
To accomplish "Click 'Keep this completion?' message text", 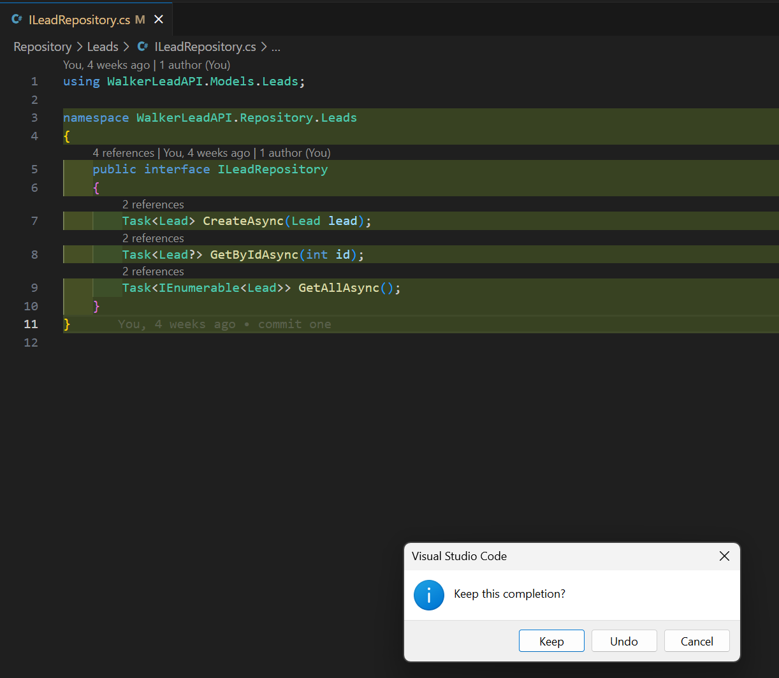I will tap(510, 594).
